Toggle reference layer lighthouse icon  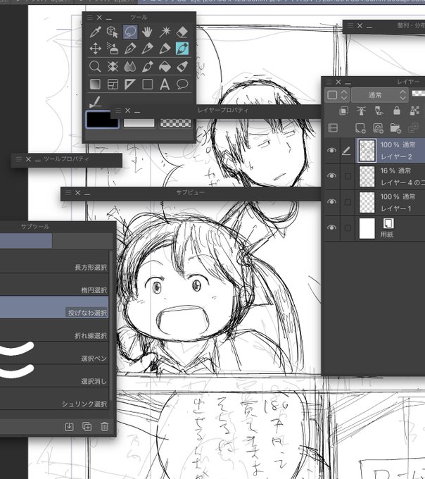(362, 111)
